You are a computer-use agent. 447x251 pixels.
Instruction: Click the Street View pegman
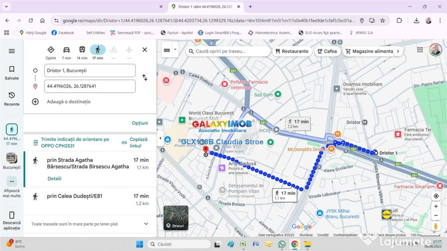pyautogui.click(x=436, y=226)
